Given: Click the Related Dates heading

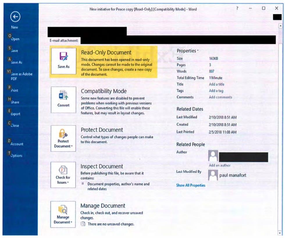Looking at the screenshot, I should 190,109.
